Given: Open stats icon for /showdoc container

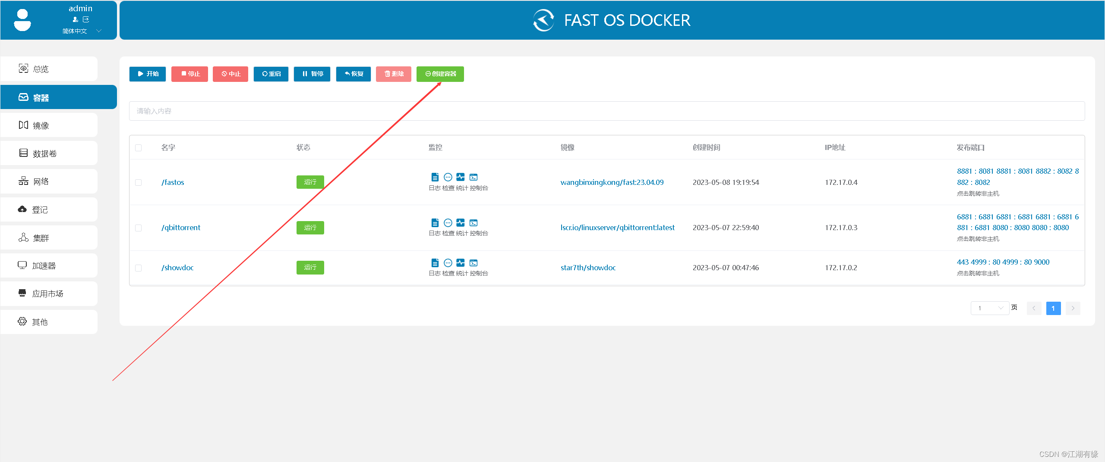Looking at the screenshot, I should click(x=461, y=263).
